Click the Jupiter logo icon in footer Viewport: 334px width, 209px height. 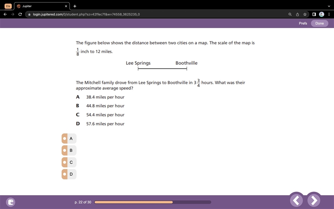tap(11, 202)
